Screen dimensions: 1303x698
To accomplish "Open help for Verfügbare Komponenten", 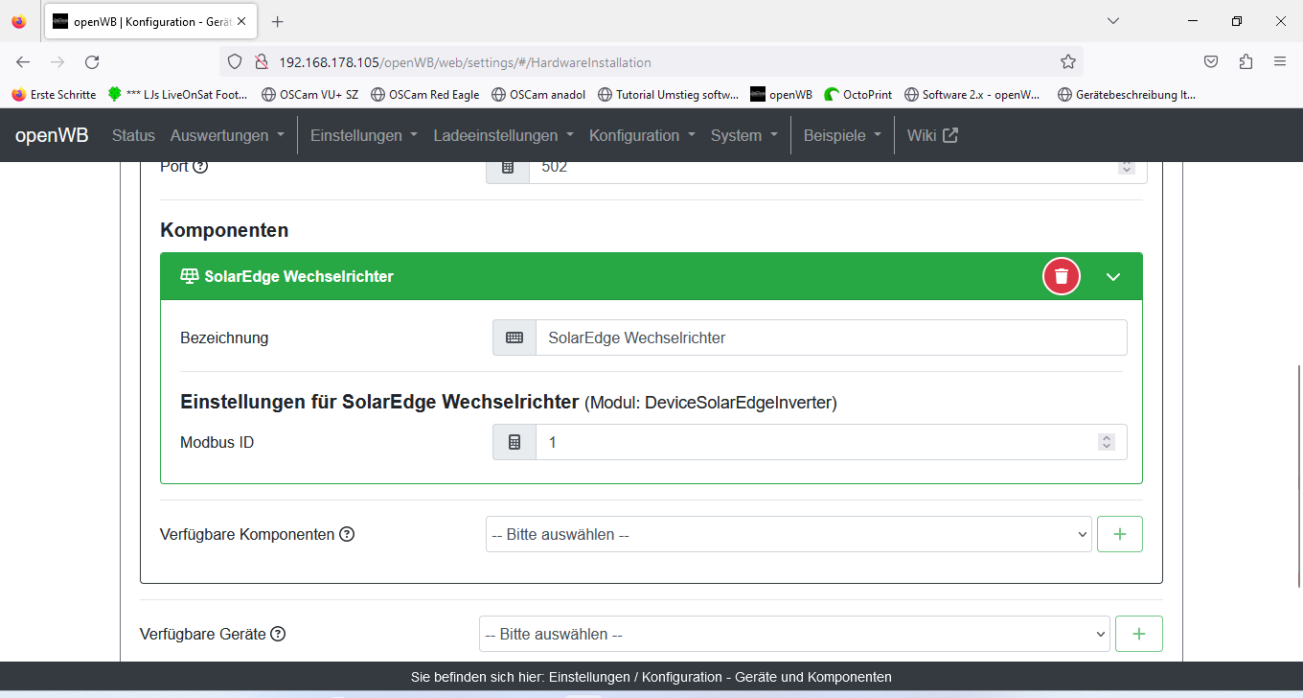I will pyautogui.click(x=347, y=534).
